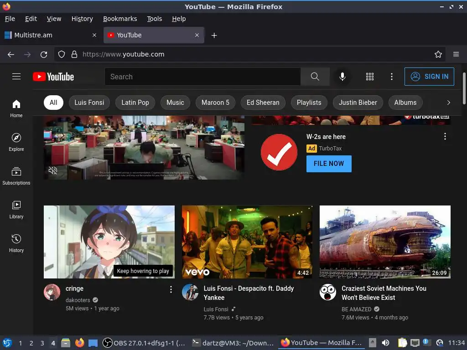467x350 pixels.
Task: Open the View menu
Action: (x=54, y=19)
